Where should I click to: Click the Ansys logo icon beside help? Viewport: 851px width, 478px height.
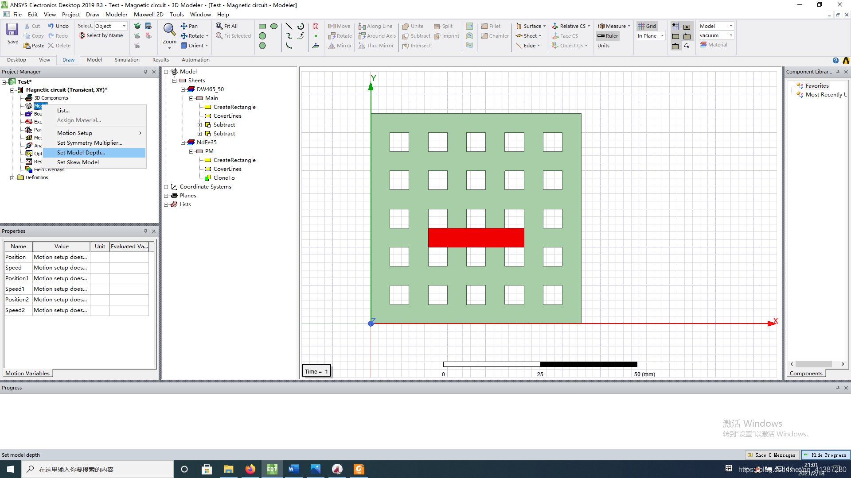(846, 61)
